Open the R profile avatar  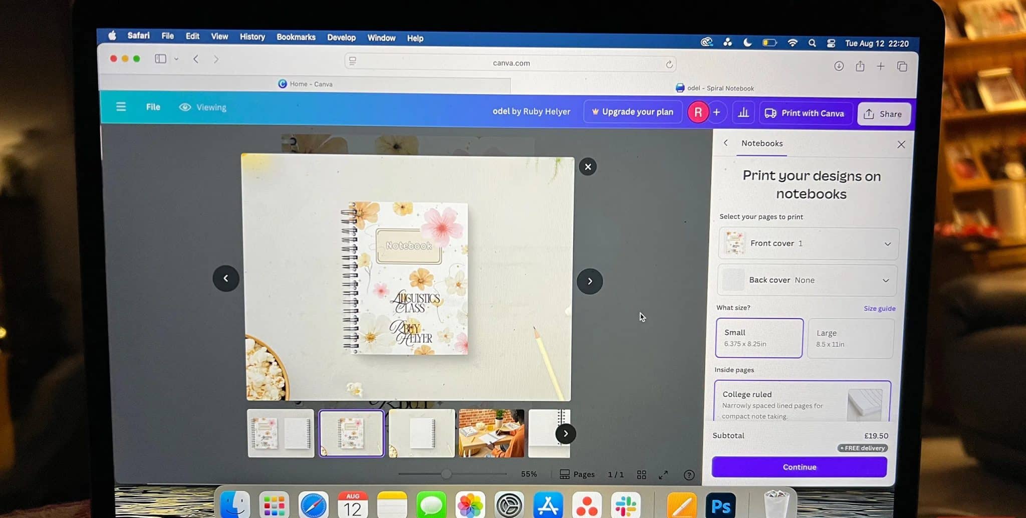pos(698,112)
